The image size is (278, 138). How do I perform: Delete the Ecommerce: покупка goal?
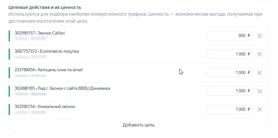(260, 54)
